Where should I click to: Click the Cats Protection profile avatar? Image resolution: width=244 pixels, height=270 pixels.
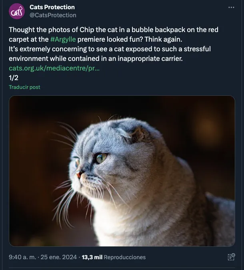tap(17, 11)
